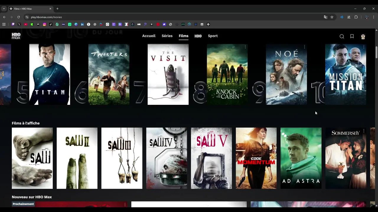378x212 pixels.
Task: Open the profile avatar in HBO header
Action: 363,37
